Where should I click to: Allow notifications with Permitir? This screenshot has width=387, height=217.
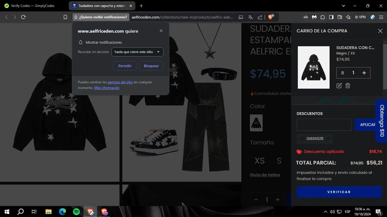[125, 66]
